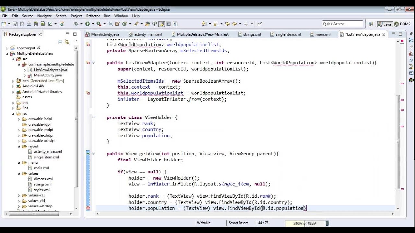Screen dimensions: 415x233
Task: Collapse the res folder
Action: (x=13, y=114)
